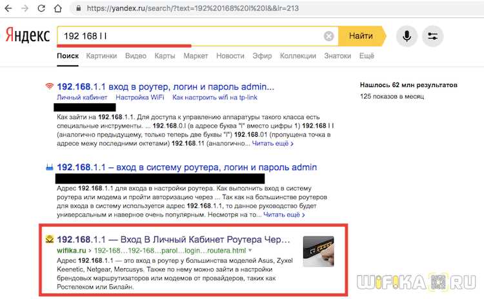
Task: Click the padlock icon in address bar
Action: pyautogui.click(x=79, y=8)
